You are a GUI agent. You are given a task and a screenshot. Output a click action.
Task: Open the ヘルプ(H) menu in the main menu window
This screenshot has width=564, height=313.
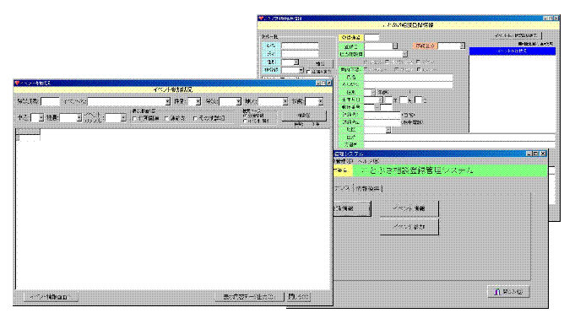368,161
